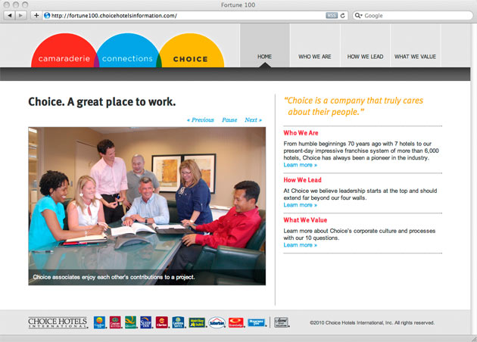Click the Ascend Collection logo

(x=281, y=322)
